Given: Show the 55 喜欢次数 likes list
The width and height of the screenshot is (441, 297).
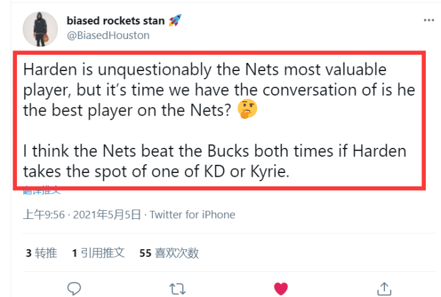Looking at the screenshot, I should [x=169, y=253].
